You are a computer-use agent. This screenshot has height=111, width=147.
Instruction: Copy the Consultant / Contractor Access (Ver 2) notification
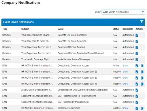142,72
